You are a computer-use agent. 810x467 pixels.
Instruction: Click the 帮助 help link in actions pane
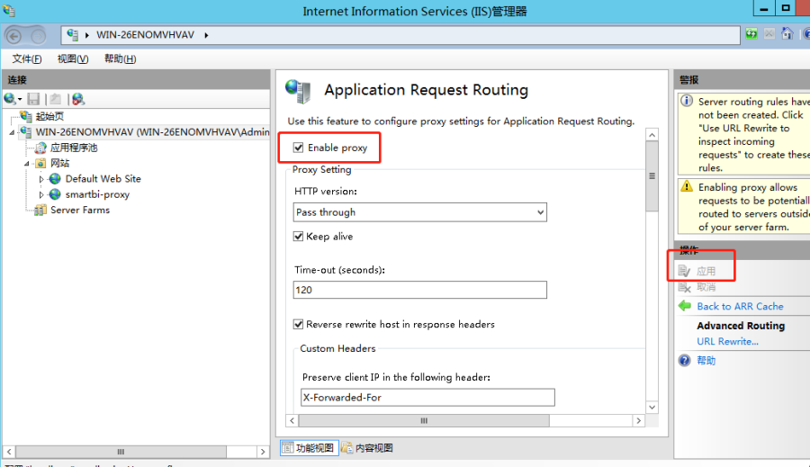point(706,361)
